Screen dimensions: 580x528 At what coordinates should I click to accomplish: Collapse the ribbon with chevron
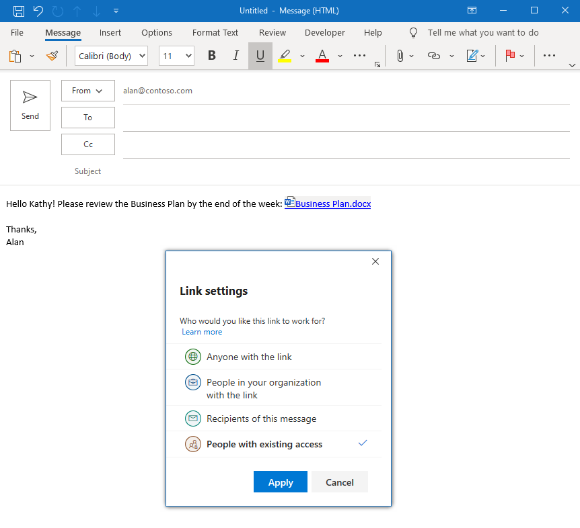pos(572,65)
